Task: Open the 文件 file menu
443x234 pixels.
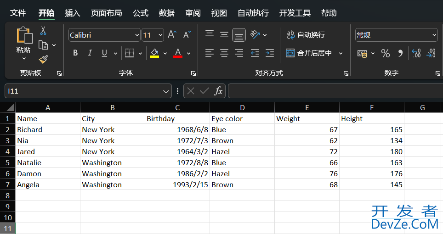Action: (18, 13)
